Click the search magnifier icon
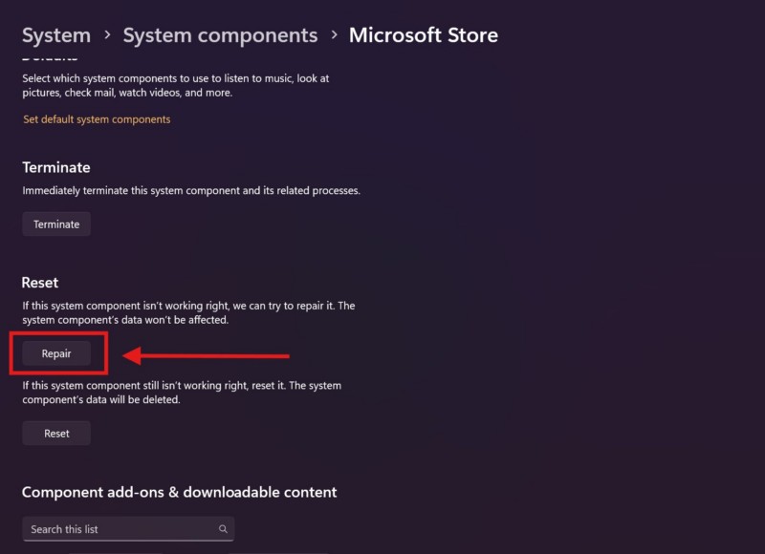The width and height of the screenshot is (765, 554). point(223,529)
